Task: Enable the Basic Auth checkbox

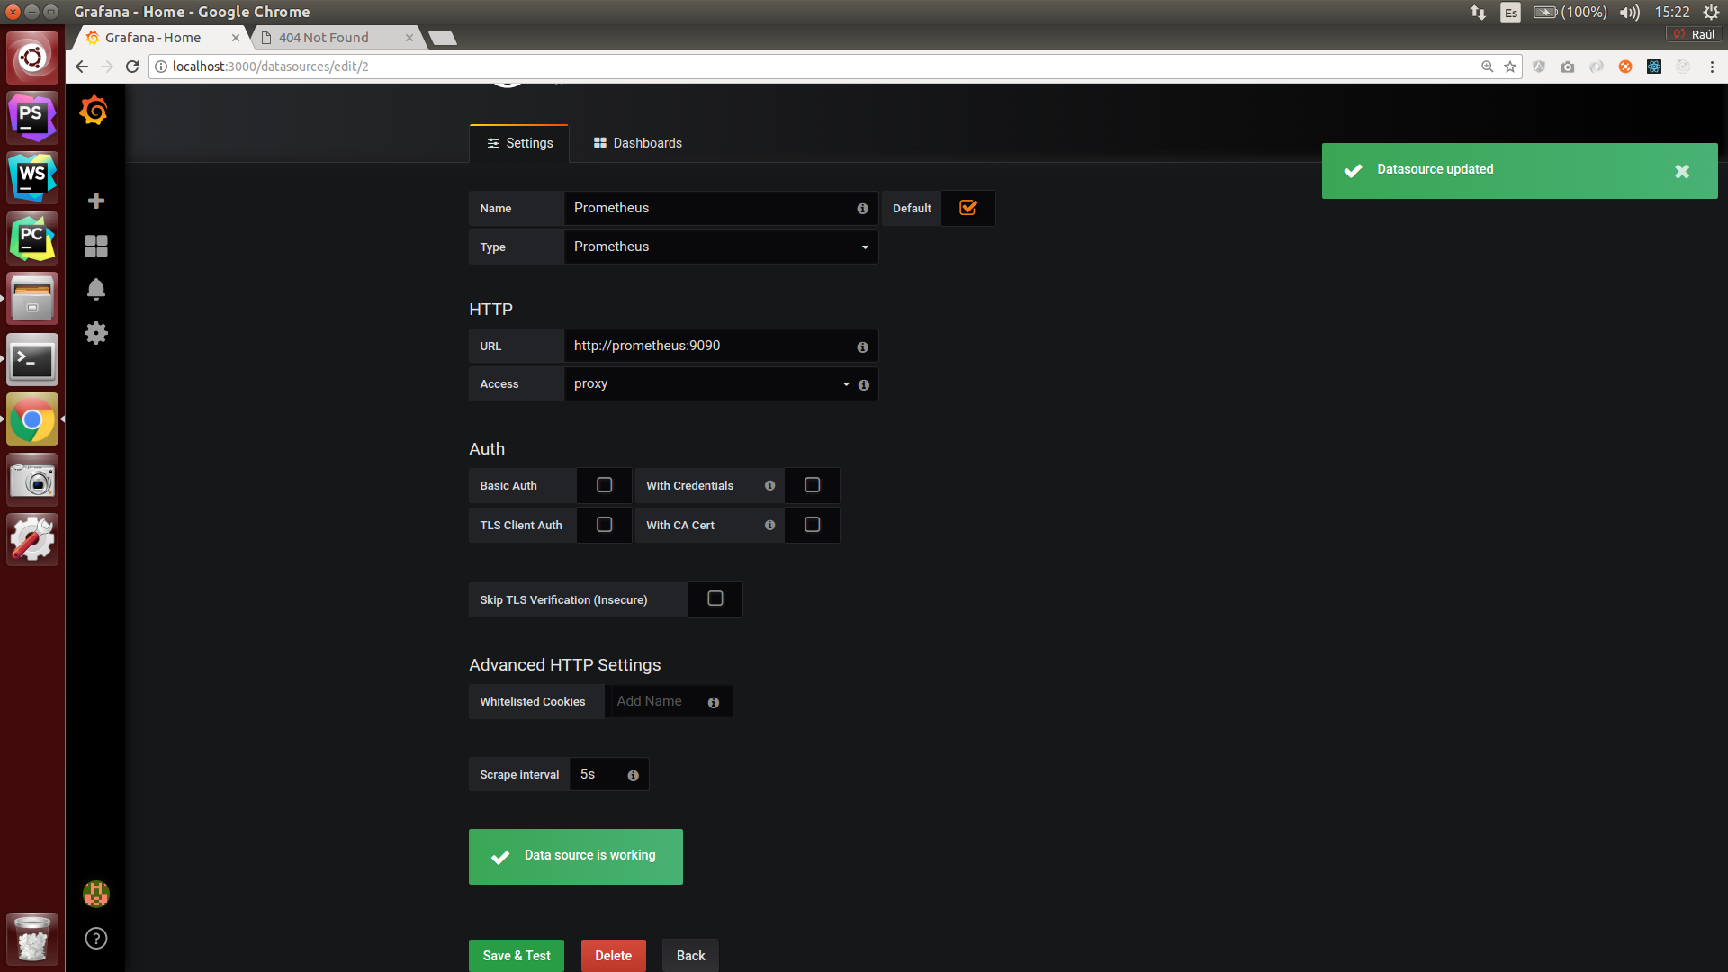Action: coord(605,485)
